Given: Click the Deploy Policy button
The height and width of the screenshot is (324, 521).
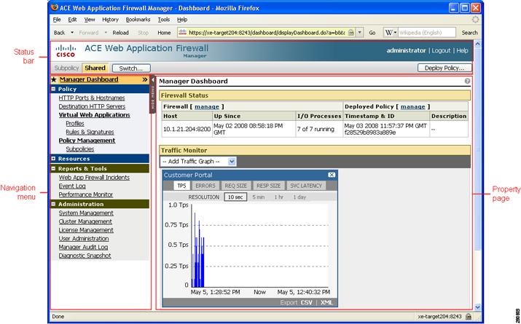Looking at the screenshot, I should (444, 68).
